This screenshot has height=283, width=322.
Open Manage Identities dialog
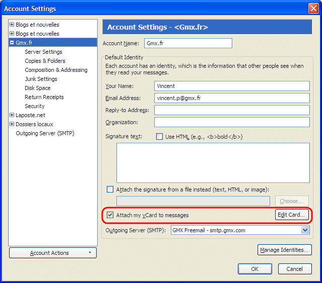(285, 250)
